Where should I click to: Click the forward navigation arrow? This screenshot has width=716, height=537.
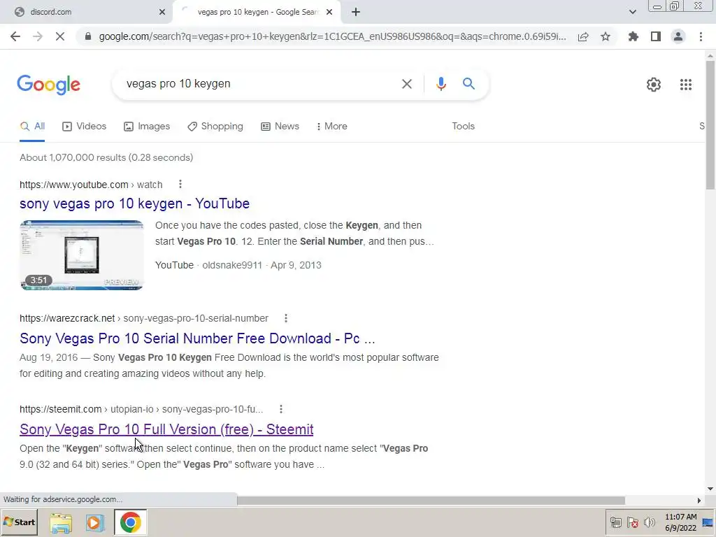coord(38,36)
